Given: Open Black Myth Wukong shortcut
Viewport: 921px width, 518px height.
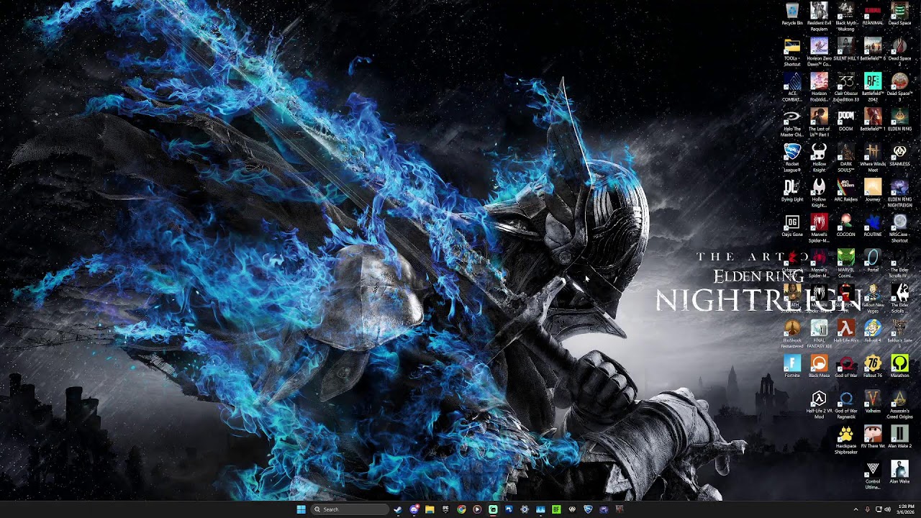Looking at the screenshot, I should point(846,17).
